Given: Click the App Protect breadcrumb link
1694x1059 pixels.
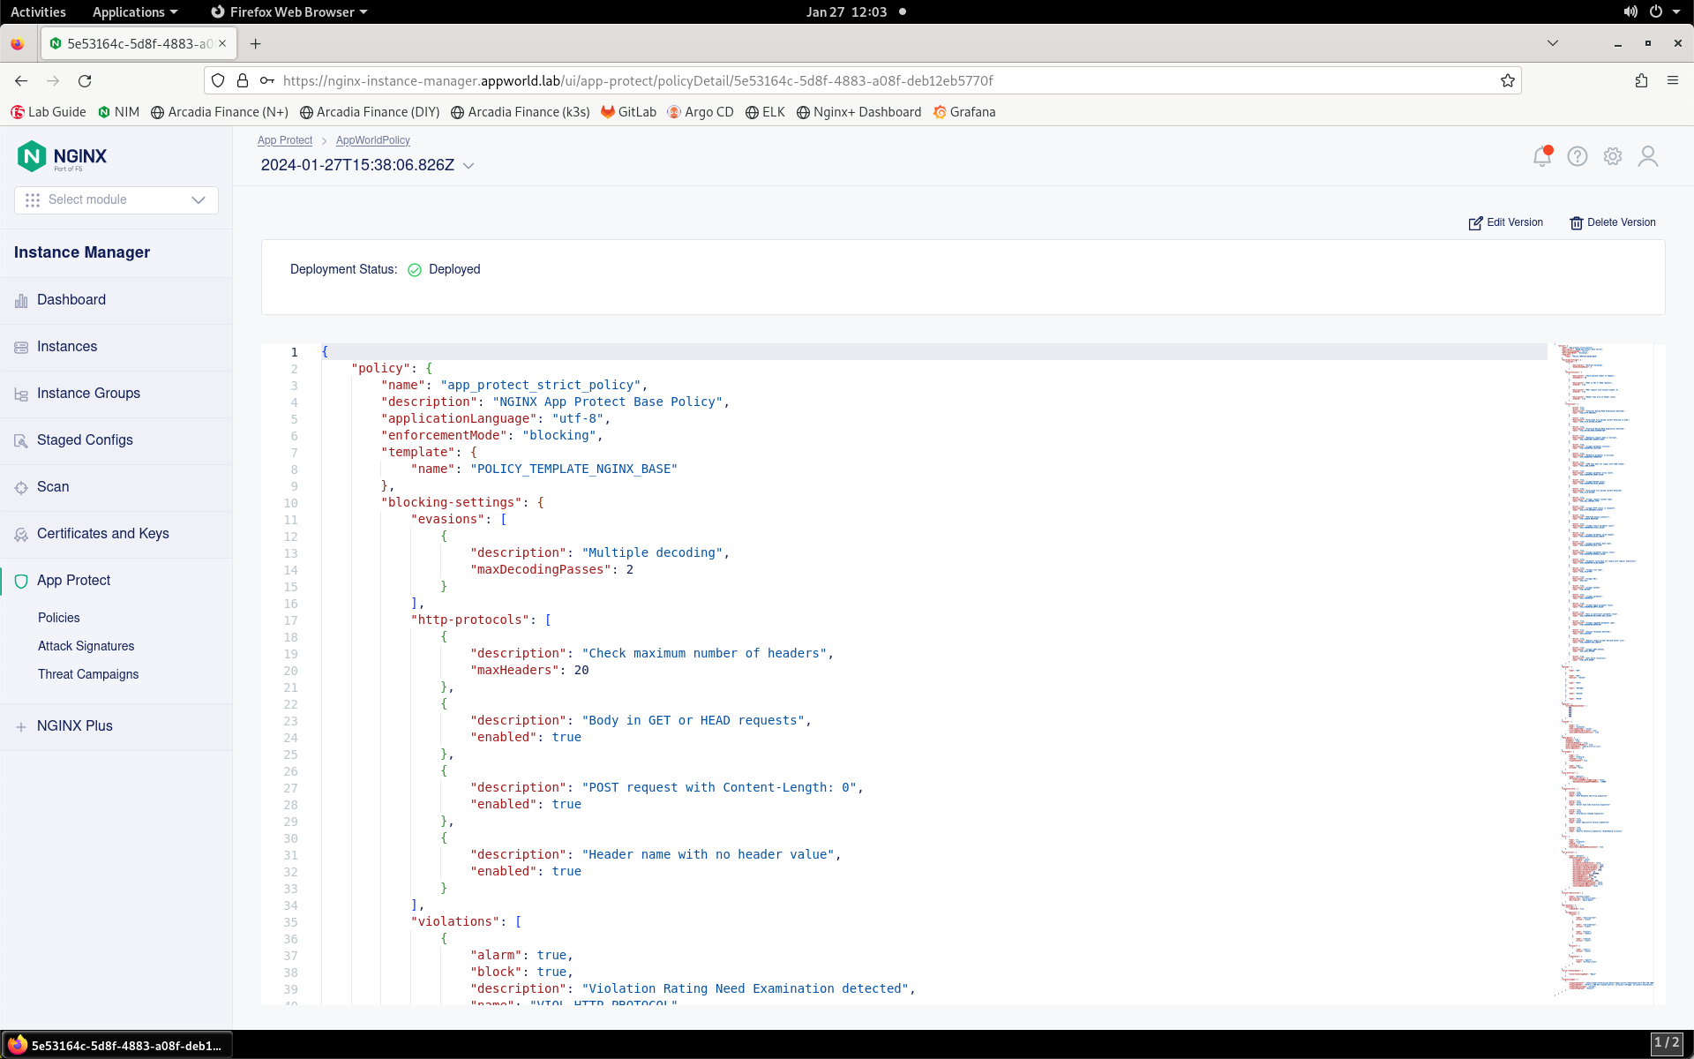Looking at the screenshot, I should [x=285, y=140].
